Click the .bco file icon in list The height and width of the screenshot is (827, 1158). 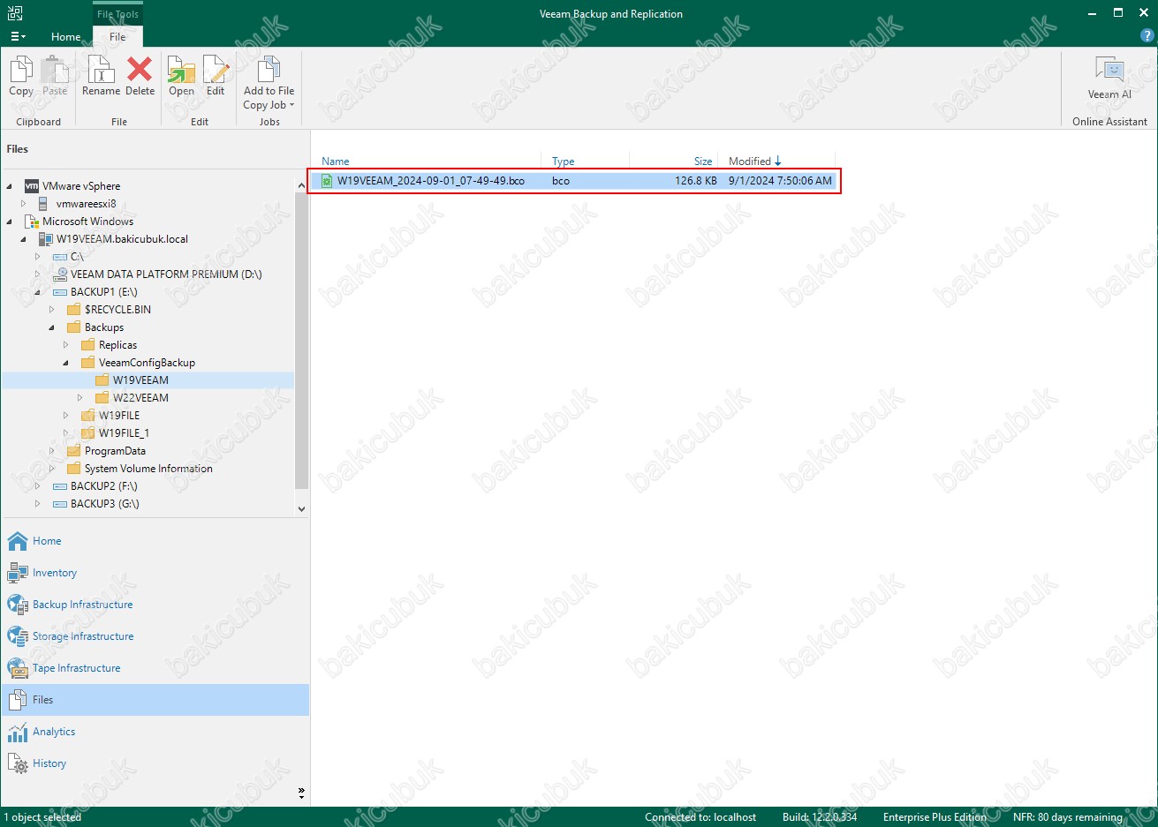point(327,181)
